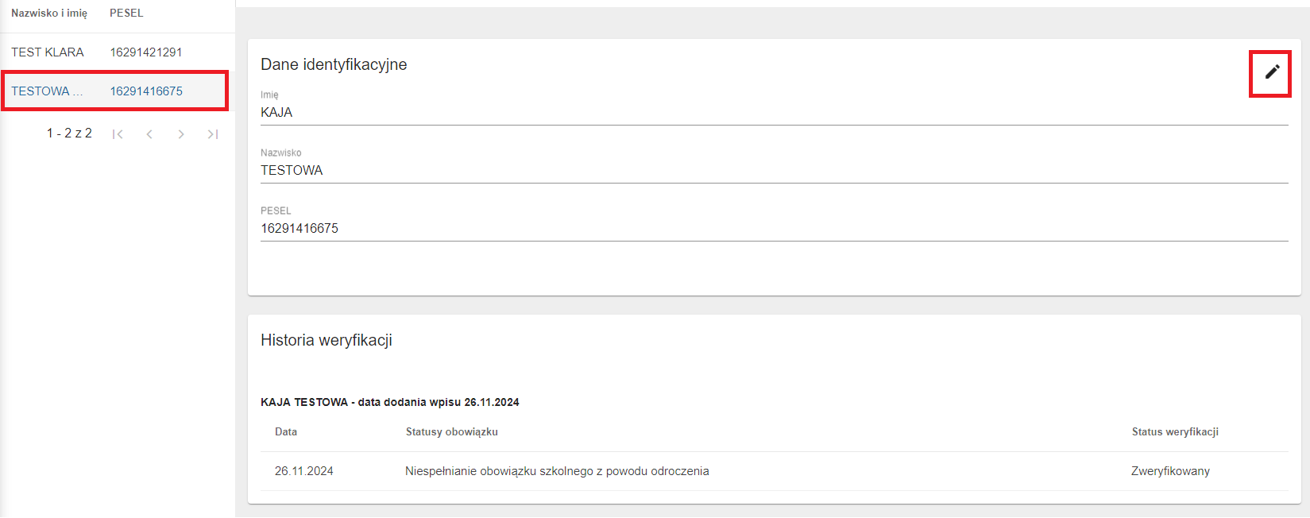Click the 'Zweryfikowany' status cell
This screenshot has height=518, width=1310.
click(x=1170, y=471)
